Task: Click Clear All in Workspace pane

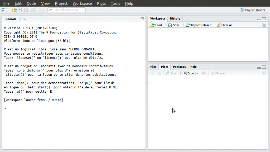Action: click(225, 25)
